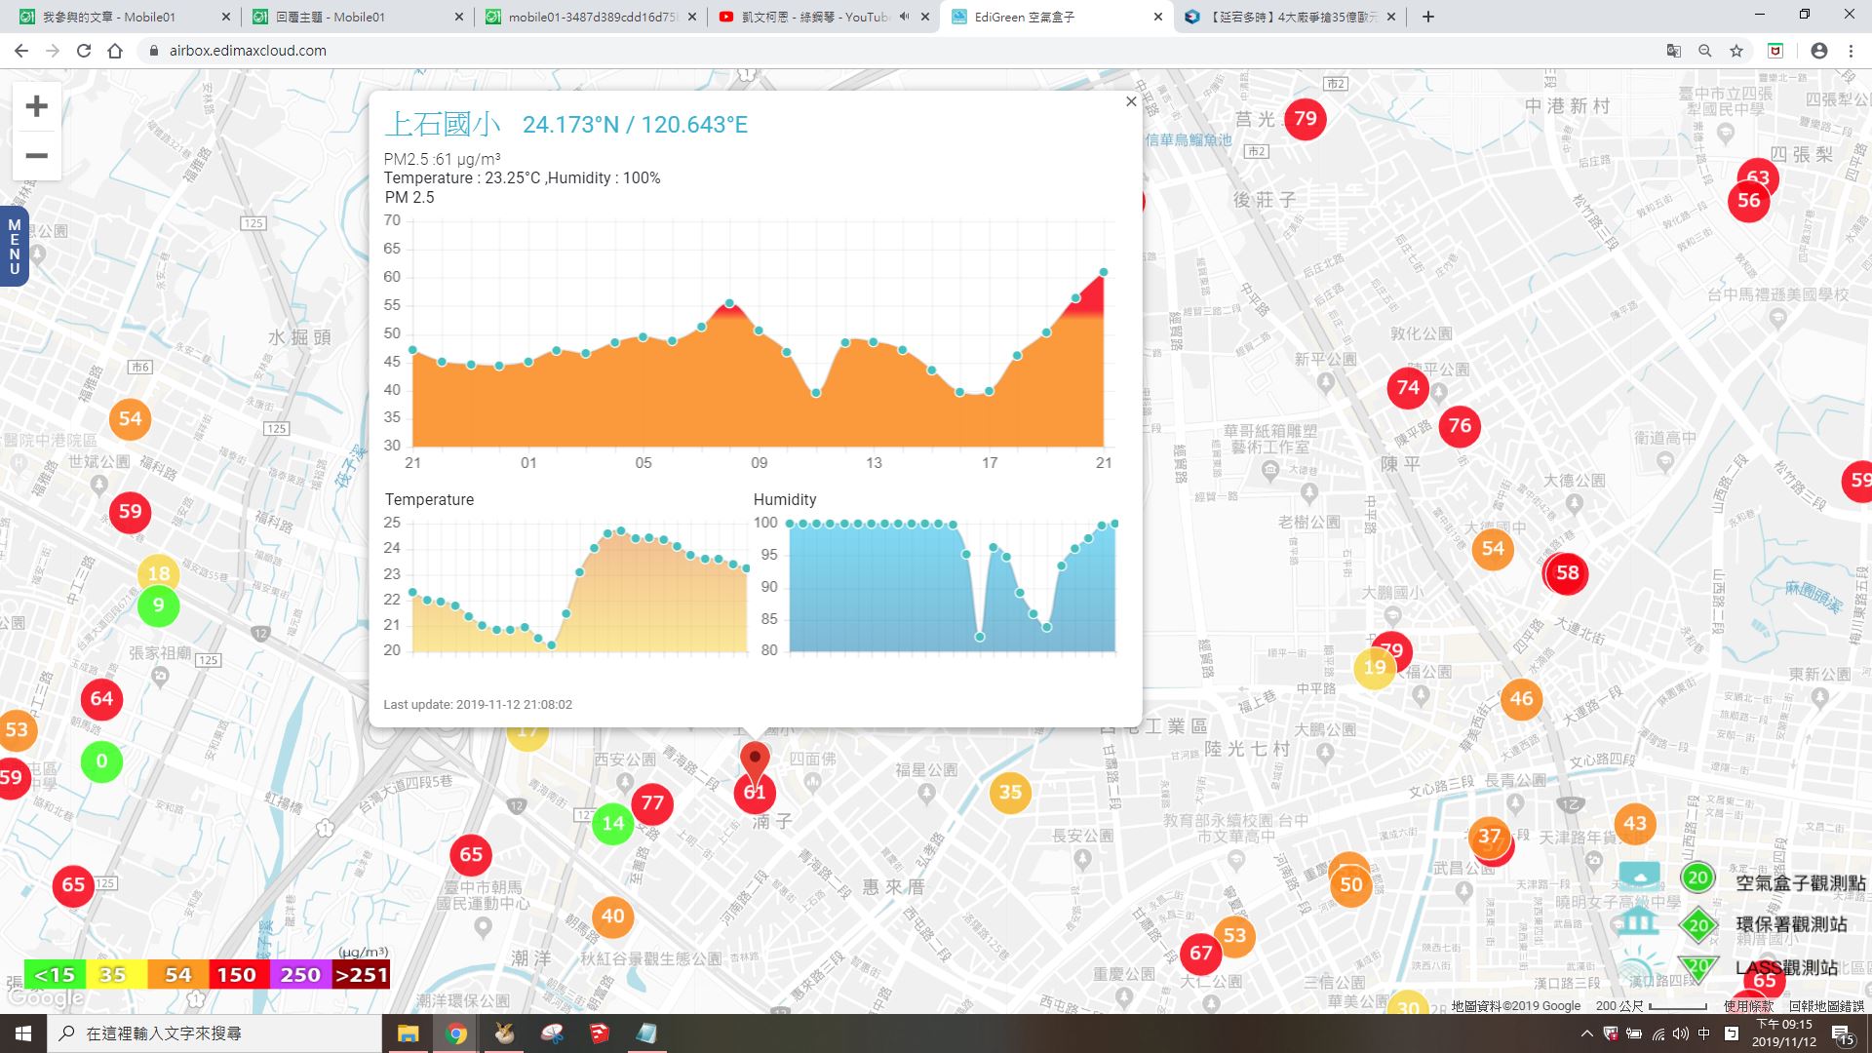This screenshot has width=1872, height=1053.
Task: Click the red pin marker at 61
Action: 755,763
